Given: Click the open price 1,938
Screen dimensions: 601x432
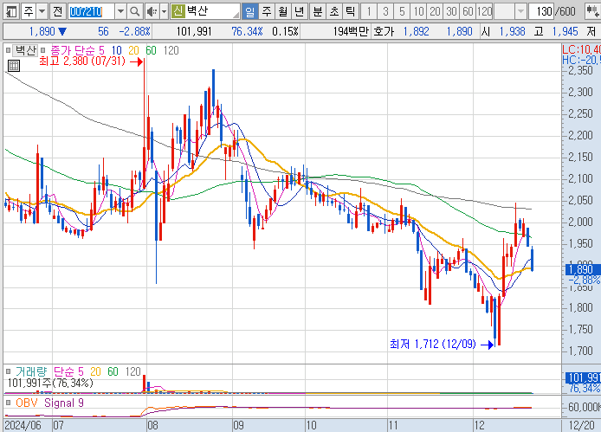Looking at the screenshot, I should [x=512, y=31].
